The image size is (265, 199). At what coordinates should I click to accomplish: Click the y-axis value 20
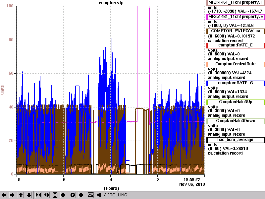click(x=11, y=141)
